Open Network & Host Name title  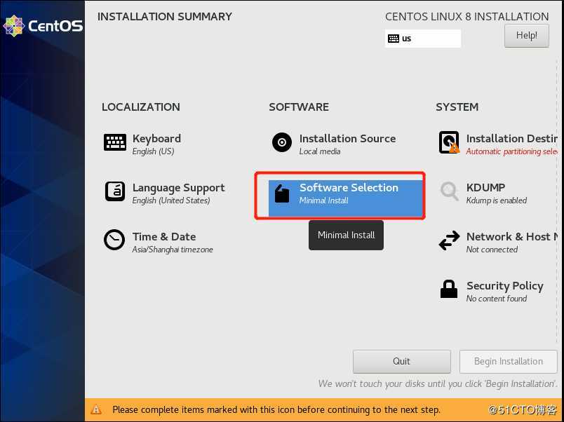[512, 236]
